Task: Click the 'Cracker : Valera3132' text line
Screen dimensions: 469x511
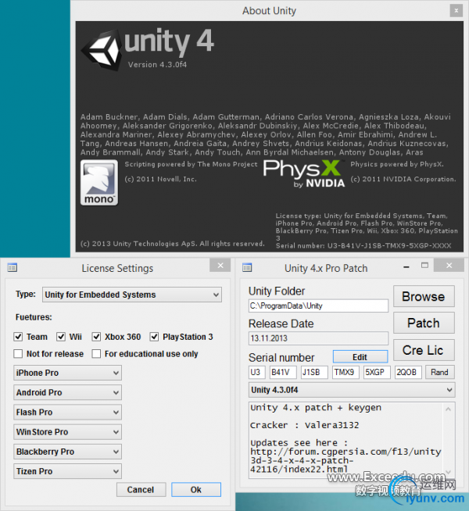Action: click(x=304, y=425)
